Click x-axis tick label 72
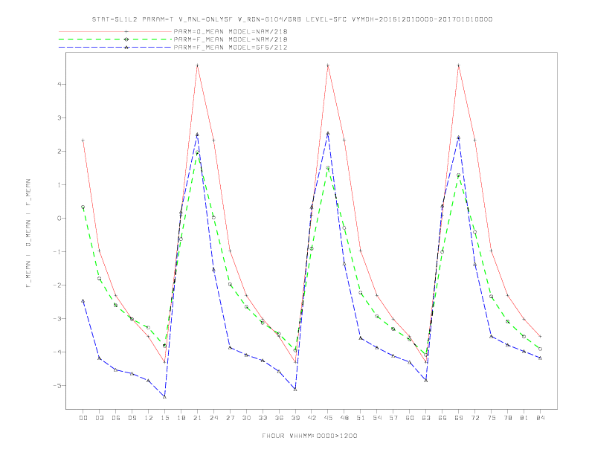 click(x=474, y=418)
